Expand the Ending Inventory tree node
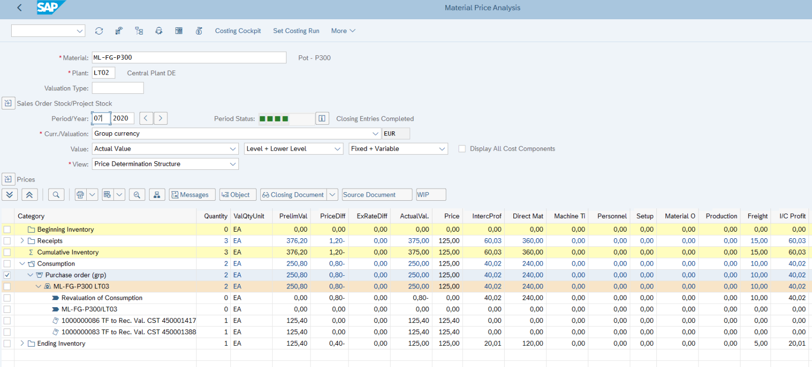Viewport: 812px width, 367px height. tap(22, 344)
